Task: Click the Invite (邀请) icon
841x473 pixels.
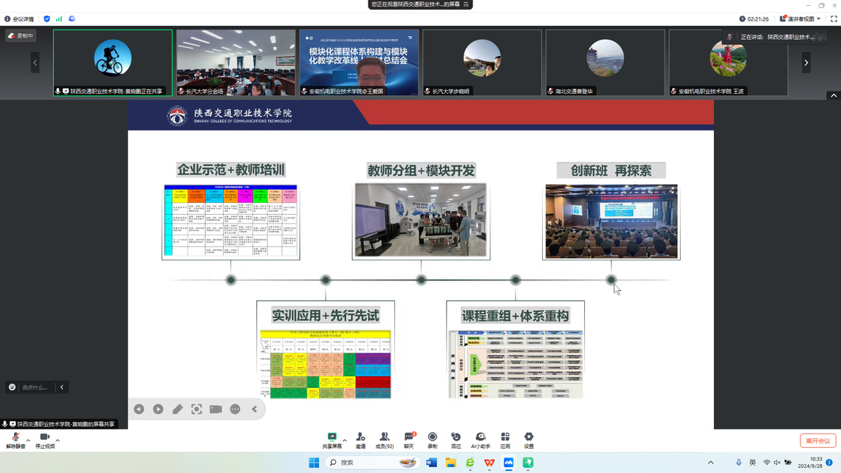Action: pyautogui.click(x=360, y=440)
